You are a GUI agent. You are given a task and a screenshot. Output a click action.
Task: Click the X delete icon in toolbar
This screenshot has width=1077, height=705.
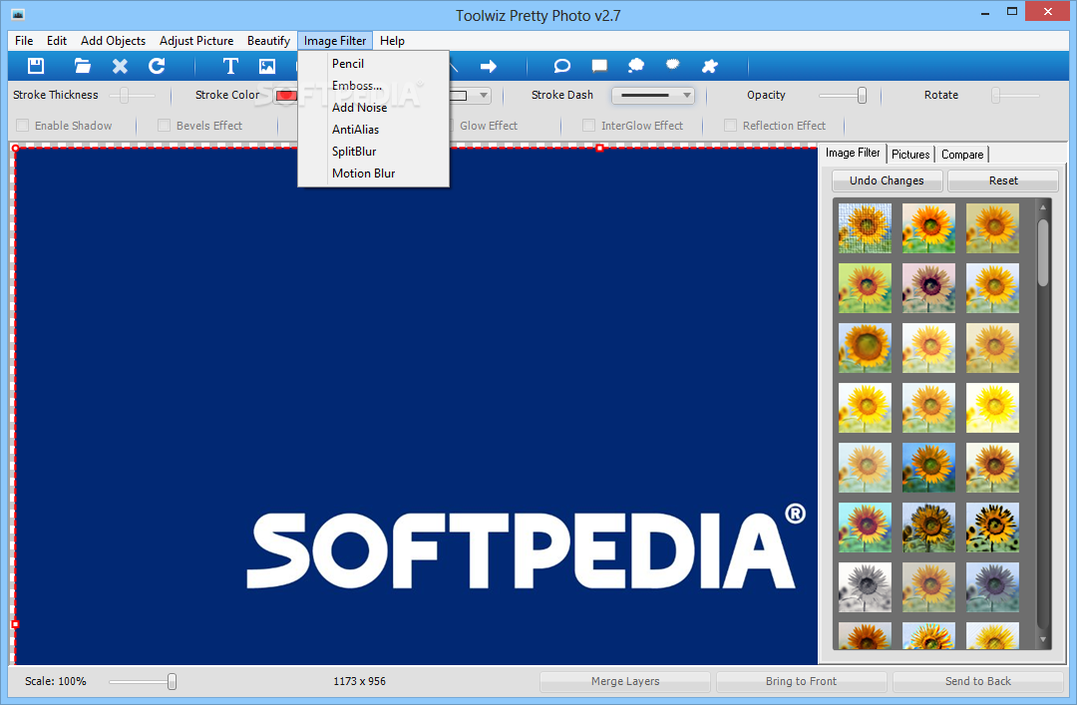click(121, 66)
